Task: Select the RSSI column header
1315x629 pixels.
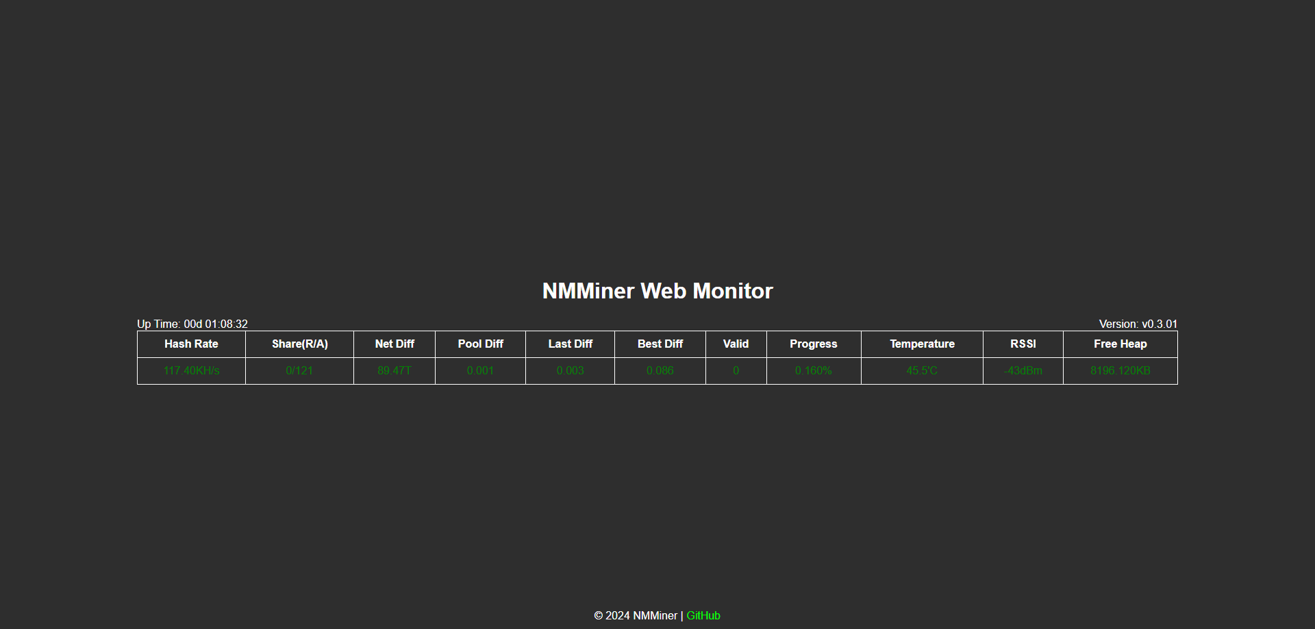Action: [1023, 344]
